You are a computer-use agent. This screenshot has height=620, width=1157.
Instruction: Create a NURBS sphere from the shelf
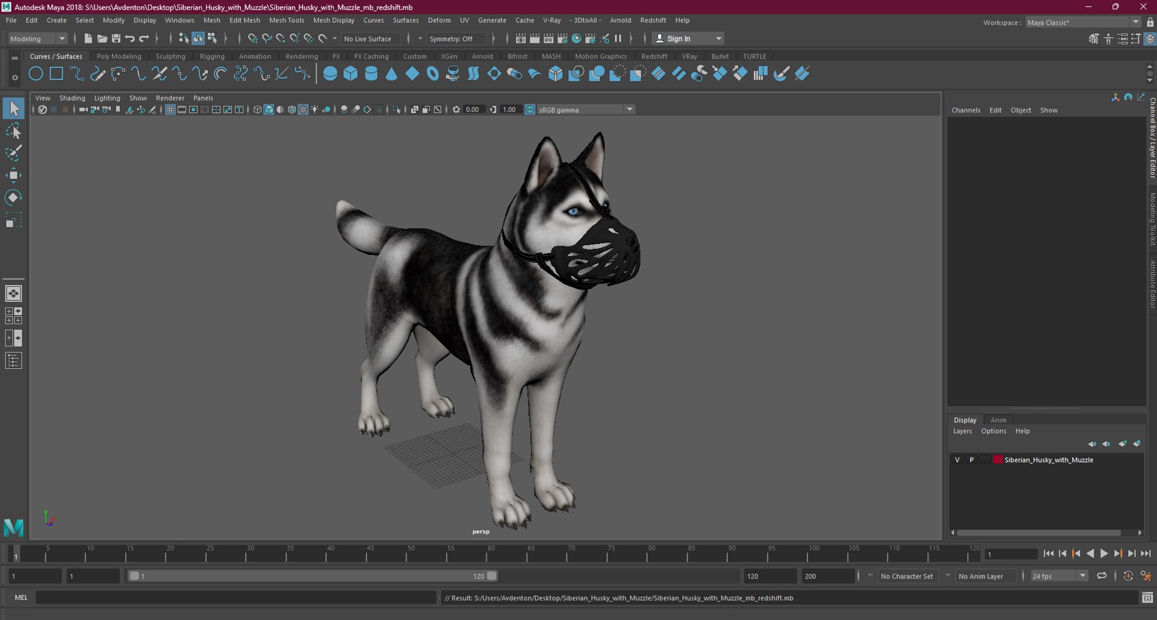330,74
